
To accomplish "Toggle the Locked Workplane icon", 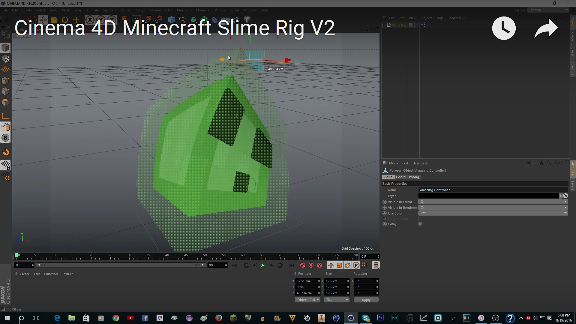I will (x=5, y=165).
